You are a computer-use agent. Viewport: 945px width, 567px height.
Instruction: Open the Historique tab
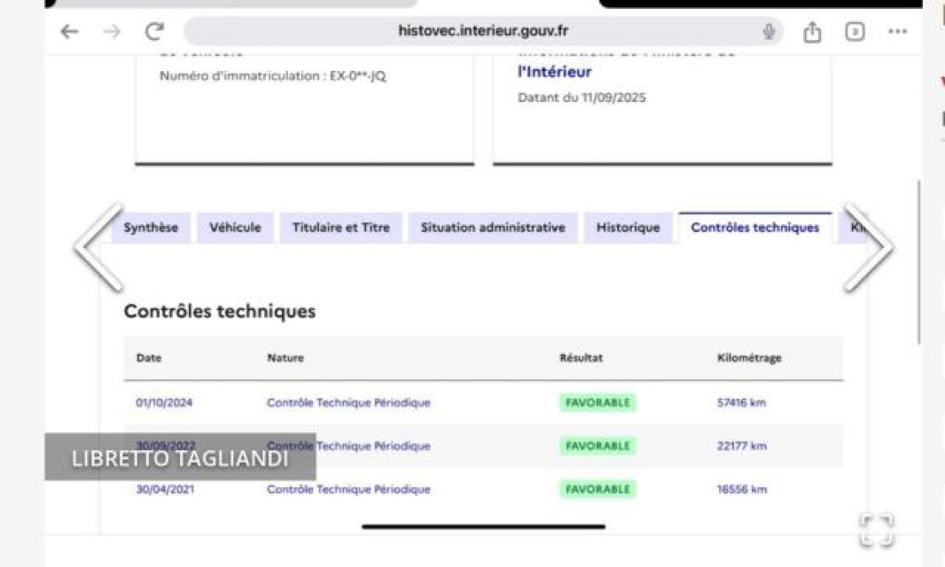(628, 228)
